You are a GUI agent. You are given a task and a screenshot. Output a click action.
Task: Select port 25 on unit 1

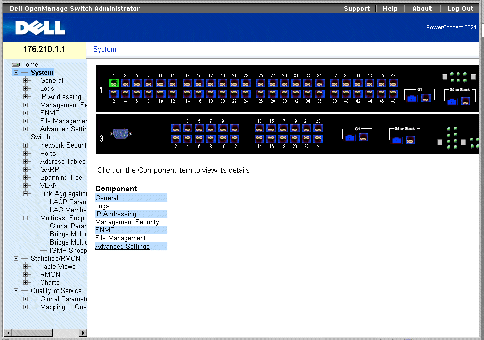click(x=261, y=83)
